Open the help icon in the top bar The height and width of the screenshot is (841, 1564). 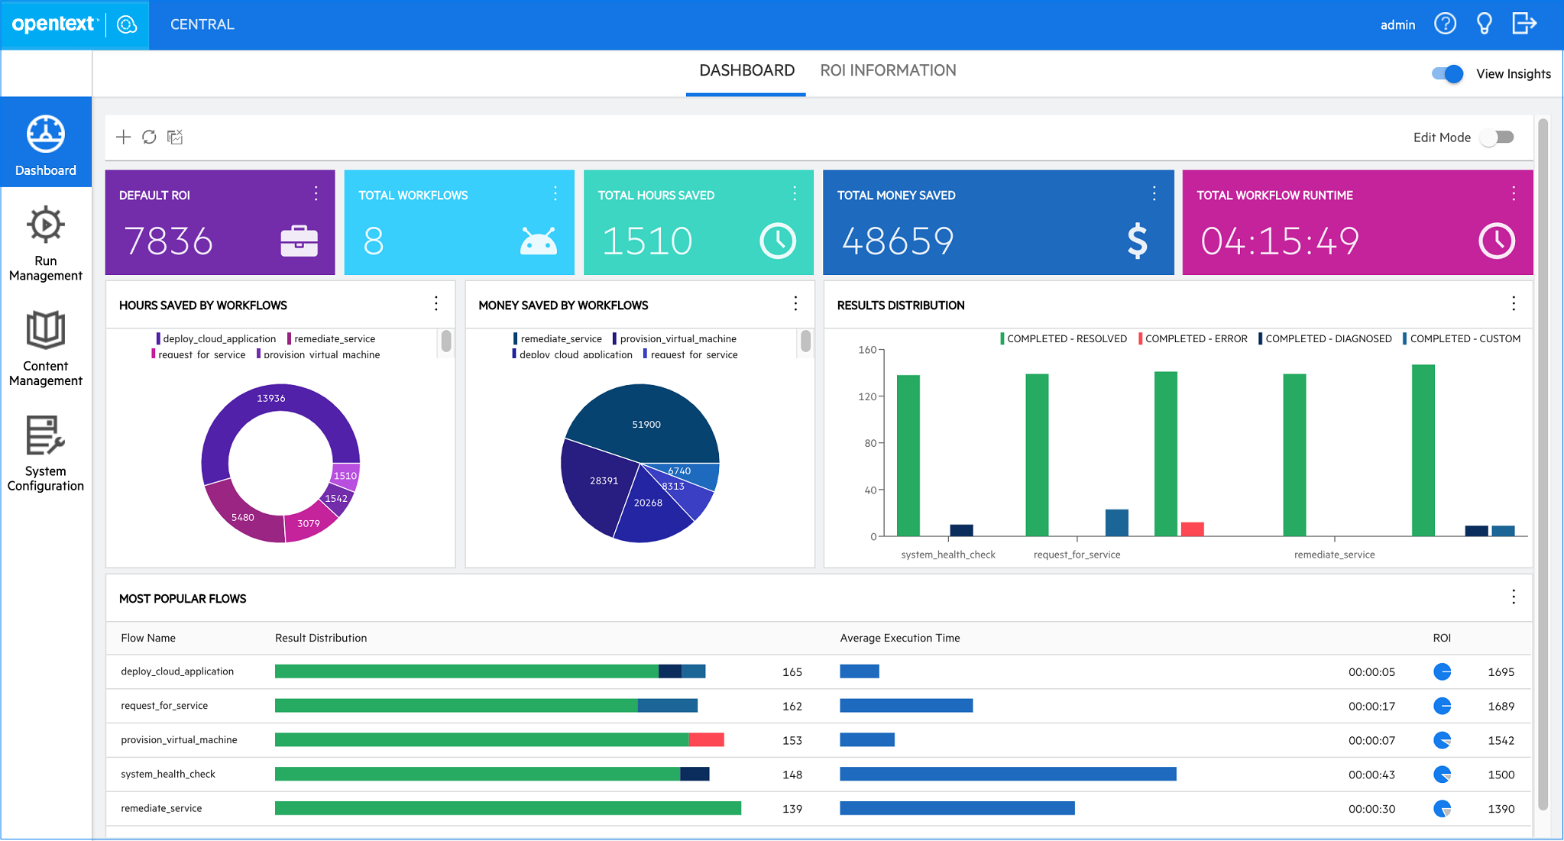(1445, 24)
